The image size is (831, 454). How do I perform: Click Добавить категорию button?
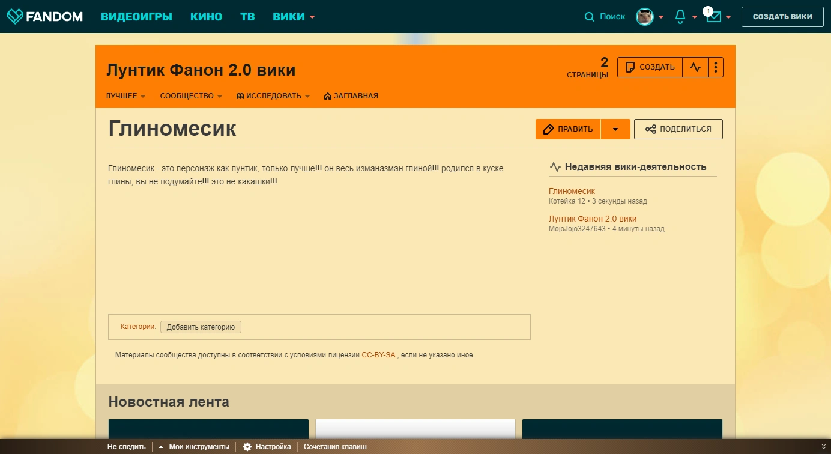click(x=201, y=327)
